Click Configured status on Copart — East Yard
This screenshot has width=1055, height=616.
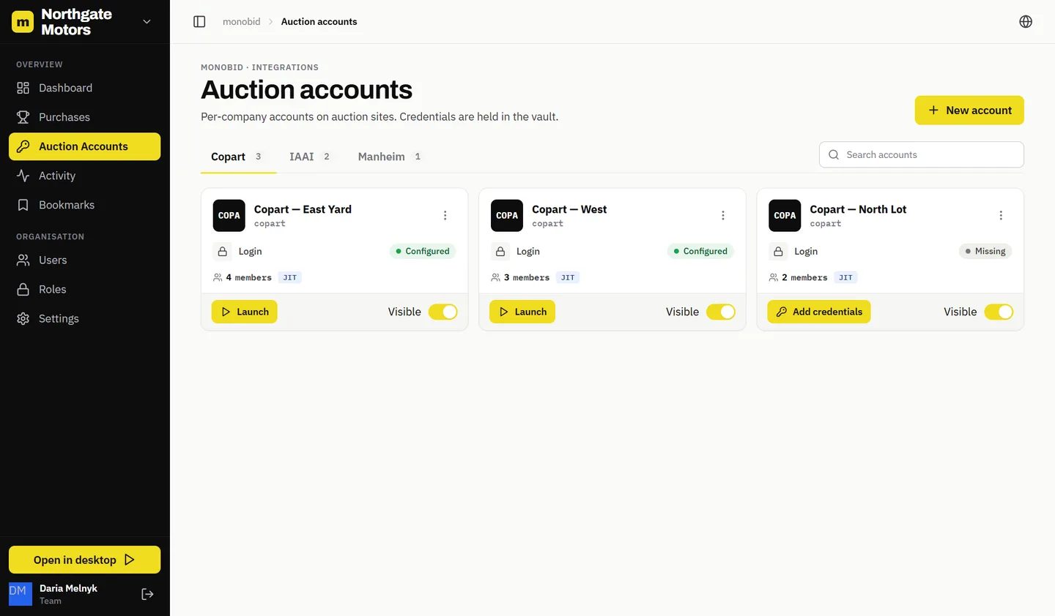point(423,251)
